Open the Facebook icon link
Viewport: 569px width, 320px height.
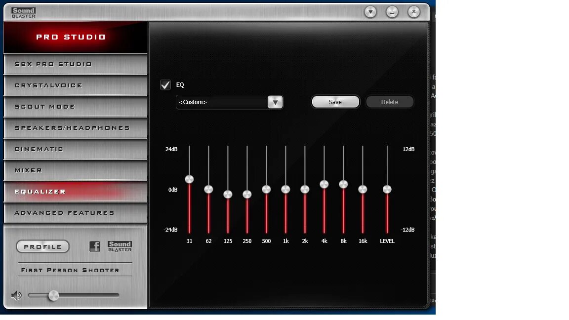95,246
